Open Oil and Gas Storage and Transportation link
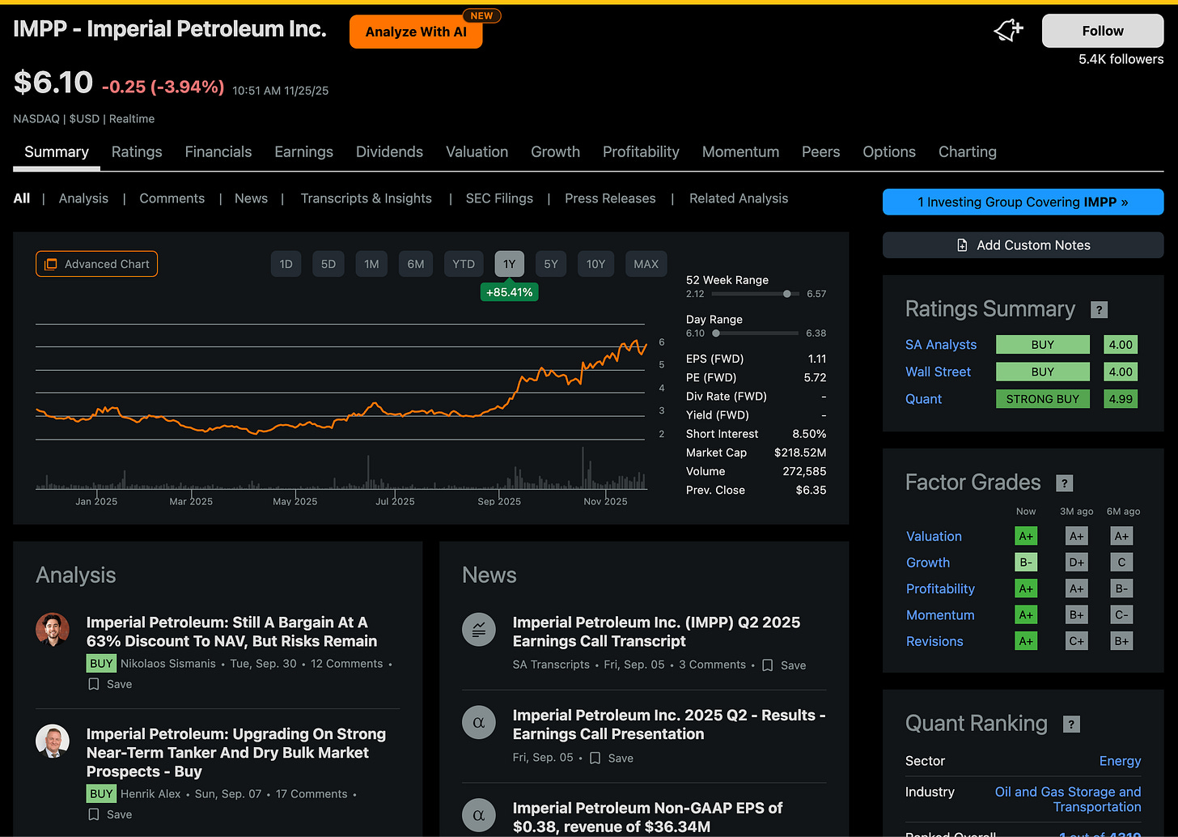Viewport: 1178px width, 837px height. [x=1068, y=799]
